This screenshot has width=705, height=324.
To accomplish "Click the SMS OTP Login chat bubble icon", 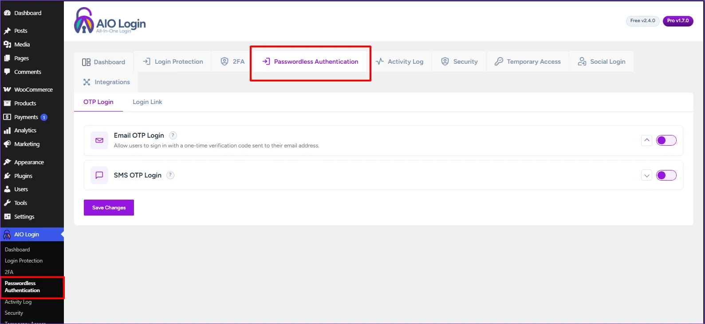I will [x=99, y=175].
